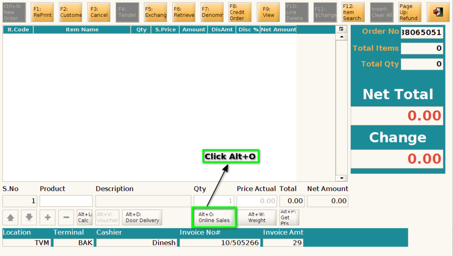Click Invoice Amt value 29

pos(283,243)
